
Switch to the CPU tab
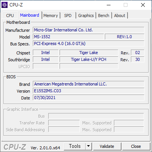tap(10, 16)
